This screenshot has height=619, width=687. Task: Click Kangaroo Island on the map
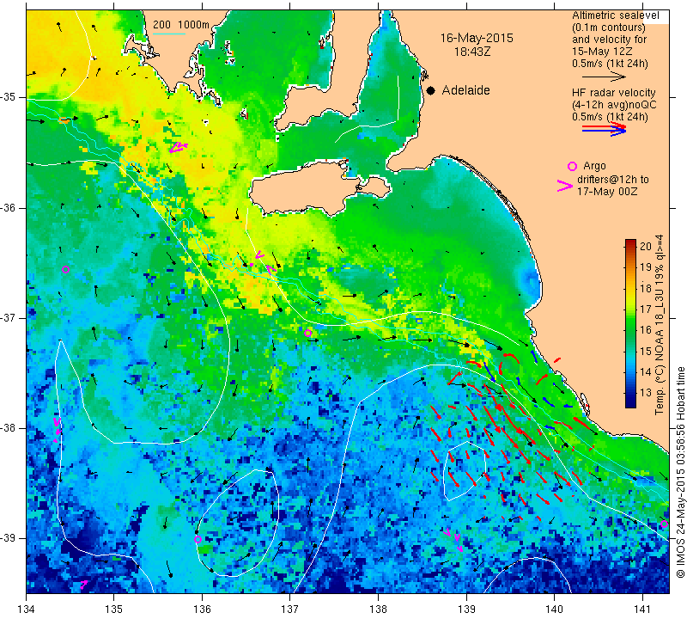coord(307,188)
